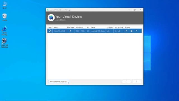
Task: Refresh the virtual device list
Action: tap(126, 81)
